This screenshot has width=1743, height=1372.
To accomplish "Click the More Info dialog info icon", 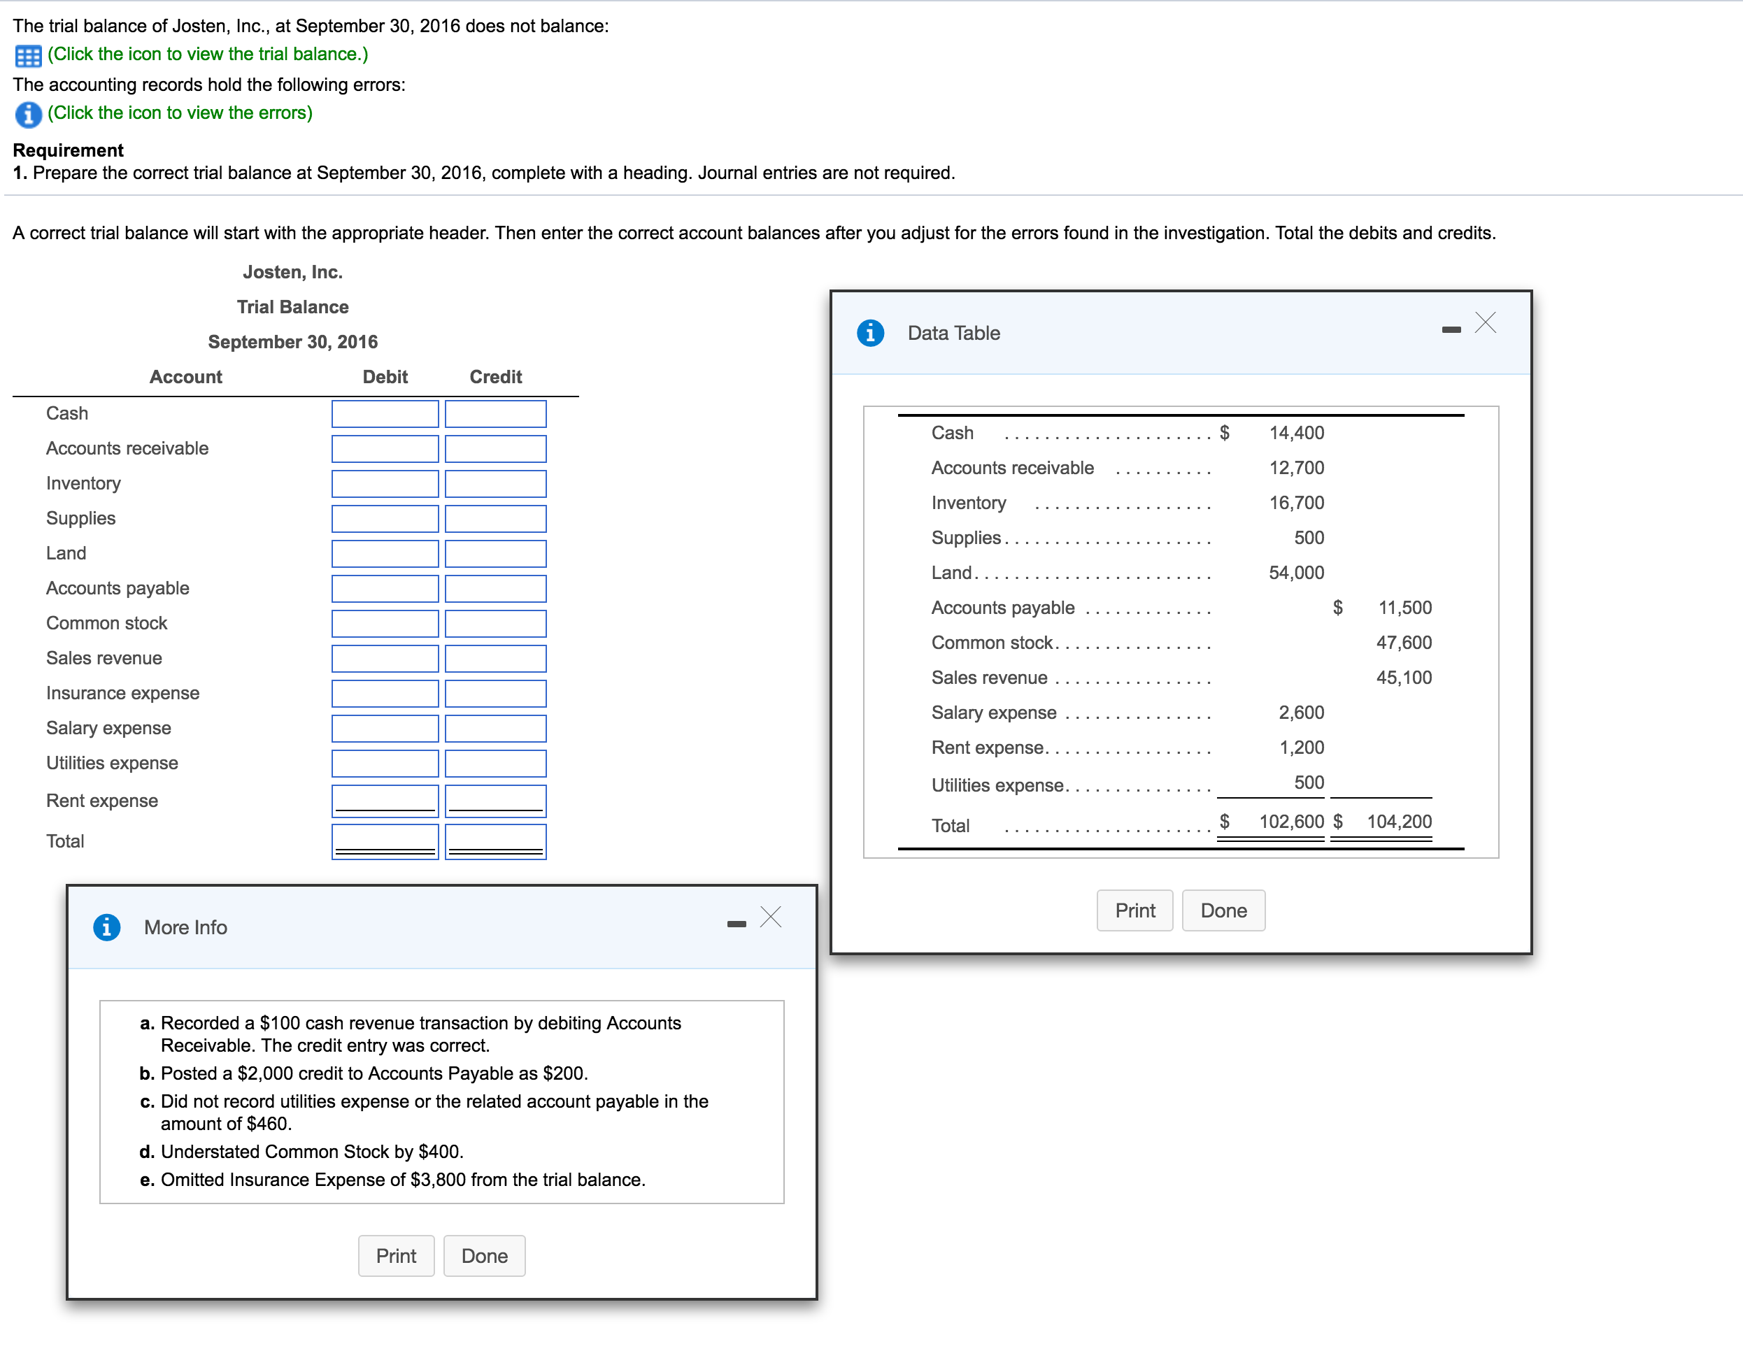I will click(x=106, y=927).
